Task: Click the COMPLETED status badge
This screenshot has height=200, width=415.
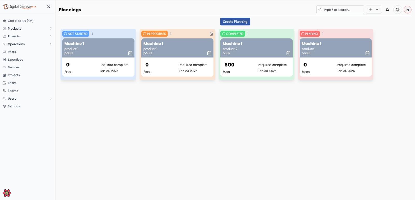Action: click(x=233, y=34)
